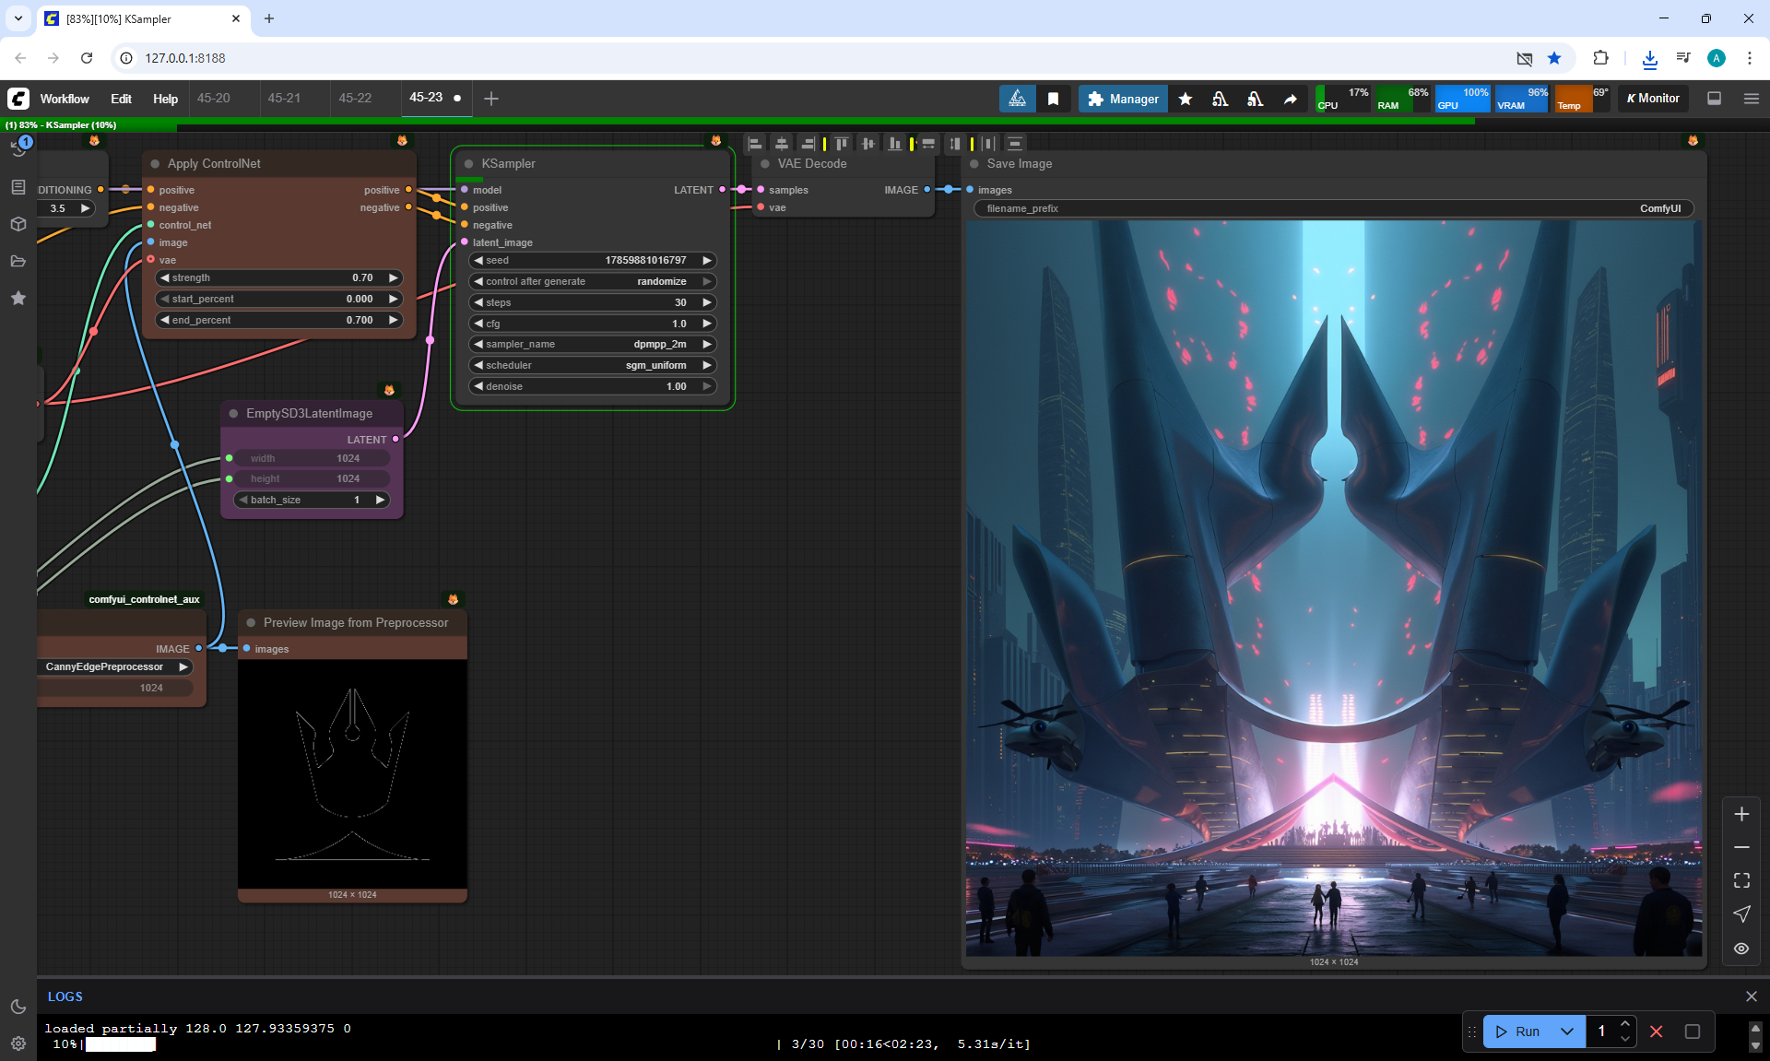Screen dimensions: 1770x1061
Task: Open the node library sidebar icon
Action: coord(18,187)
